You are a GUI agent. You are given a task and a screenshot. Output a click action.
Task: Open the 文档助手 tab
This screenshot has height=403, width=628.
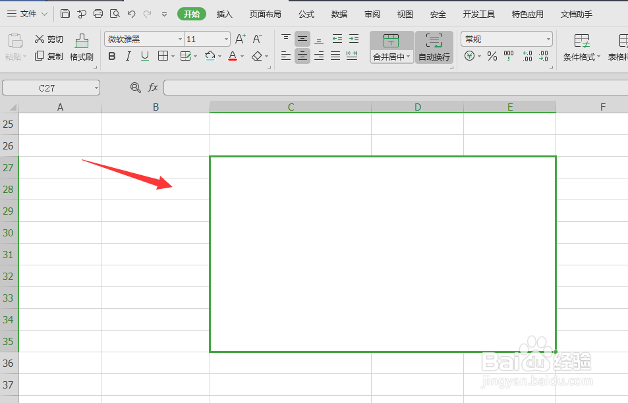(577, 14)
